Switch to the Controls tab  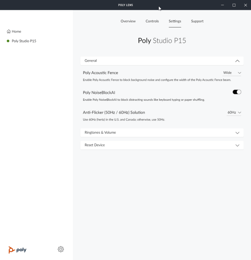tap(152, 21)
